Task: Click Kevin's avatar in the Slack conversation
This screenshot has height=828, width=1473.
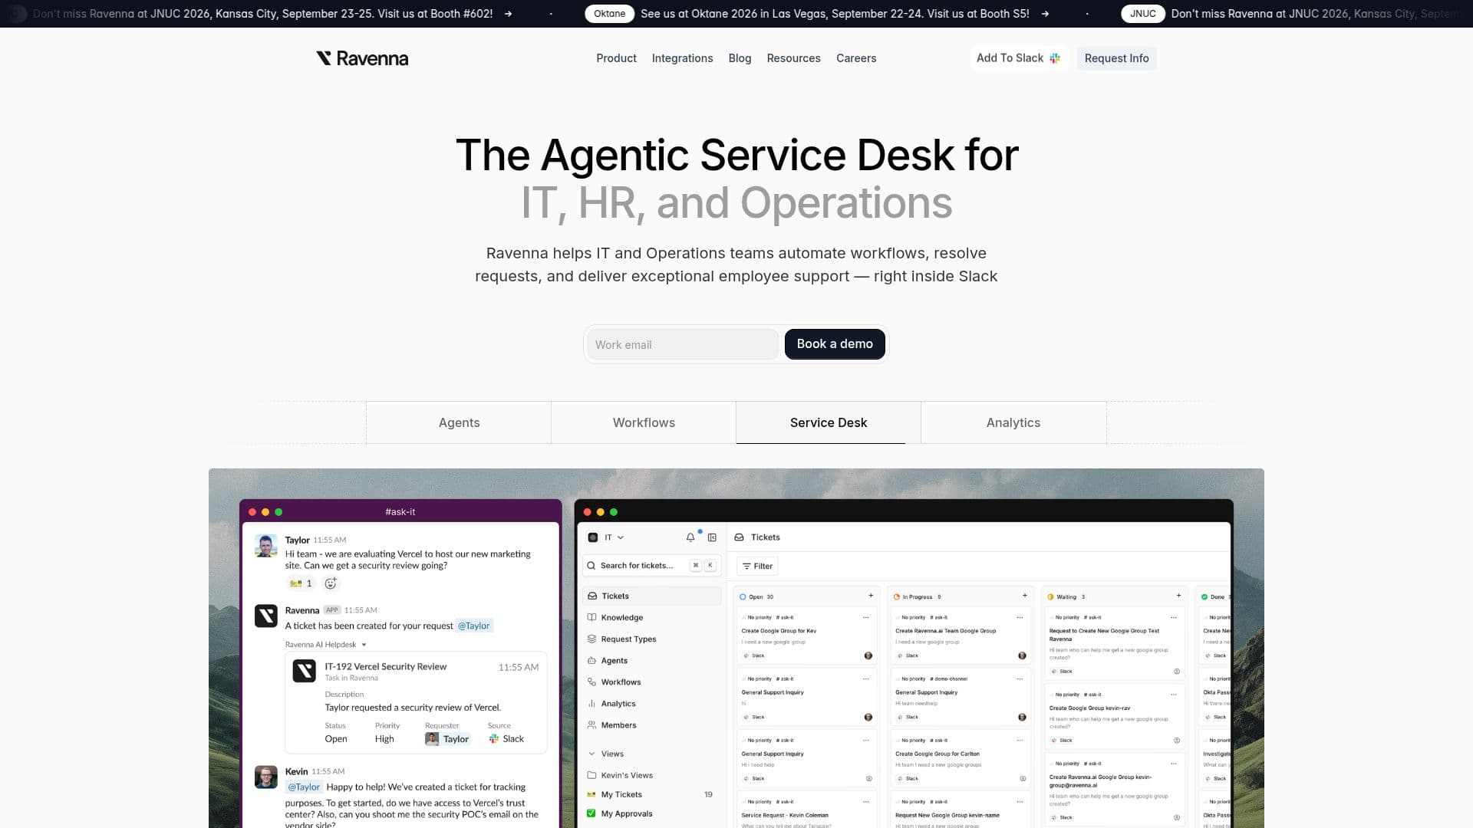Action: click(266, 777)
